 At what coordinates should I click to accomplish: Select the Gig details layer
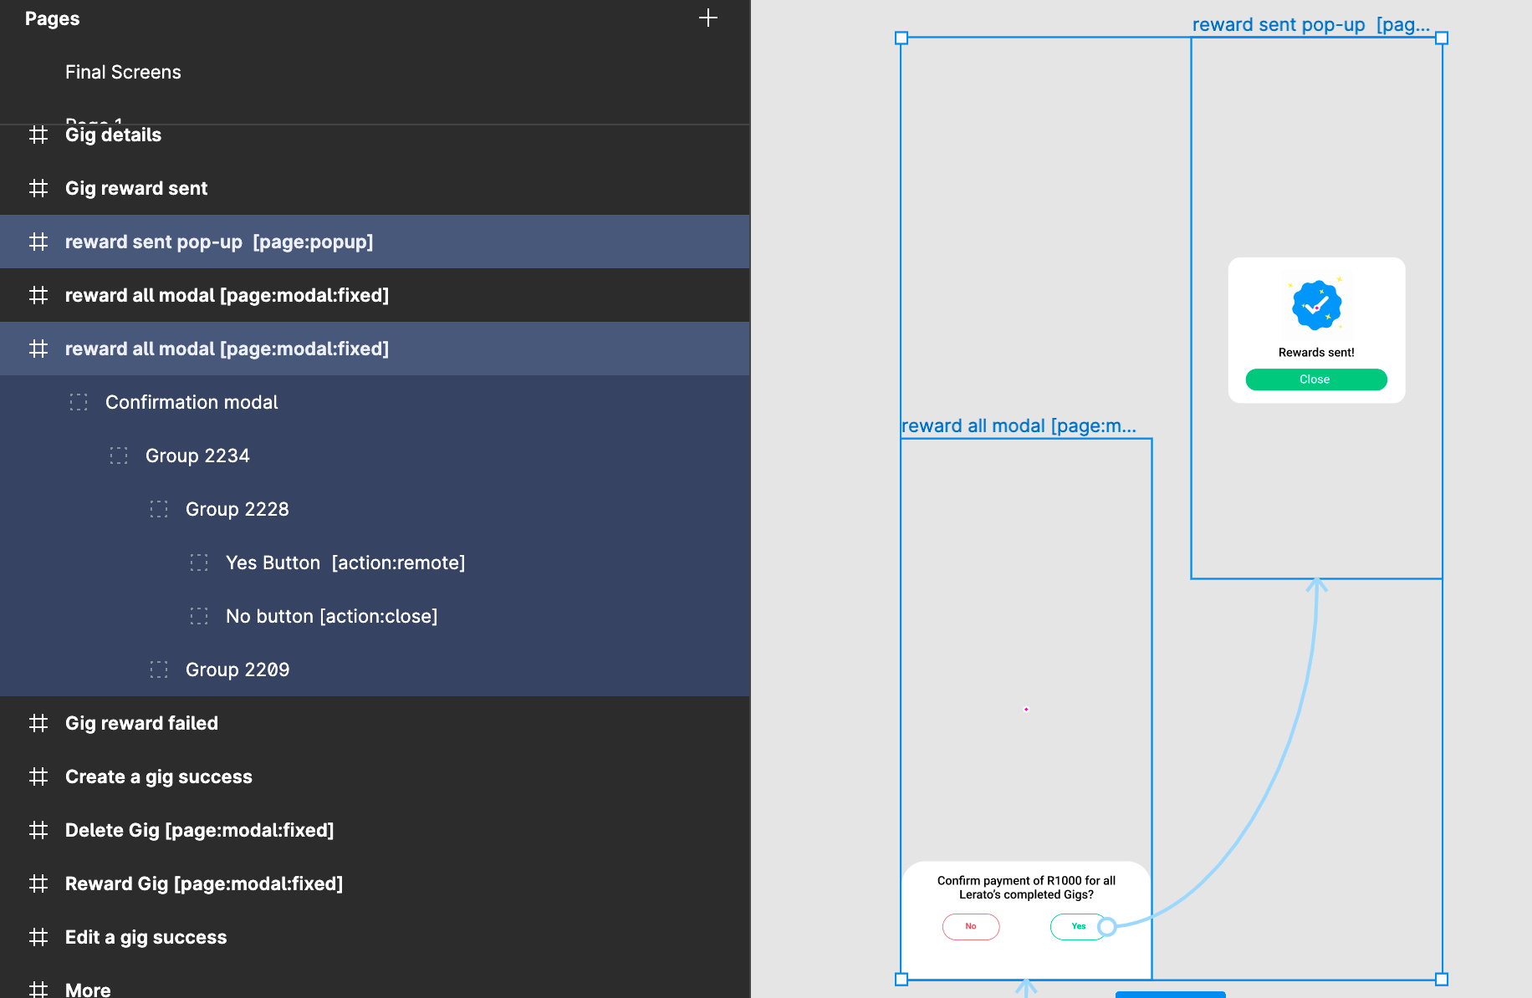click(x=375, y=135)
